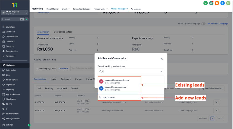Open the orange notifications bell
Viewport: 233px width, 129px height.
coord(217,3)
